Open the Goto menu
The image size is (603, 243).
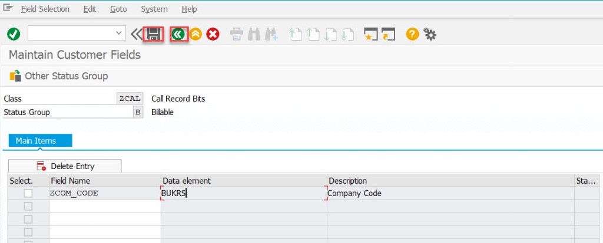tap(118, 9)
